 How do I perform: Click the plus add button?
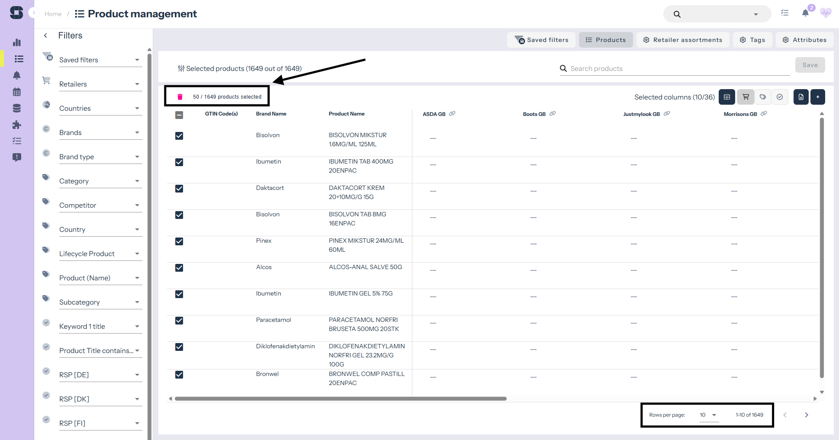tap(818, 97)
